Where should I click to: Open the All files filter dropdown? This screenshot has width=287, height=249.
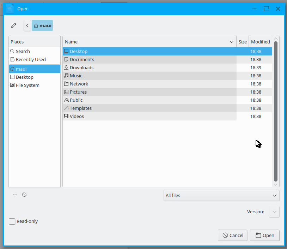coord(221,195)
